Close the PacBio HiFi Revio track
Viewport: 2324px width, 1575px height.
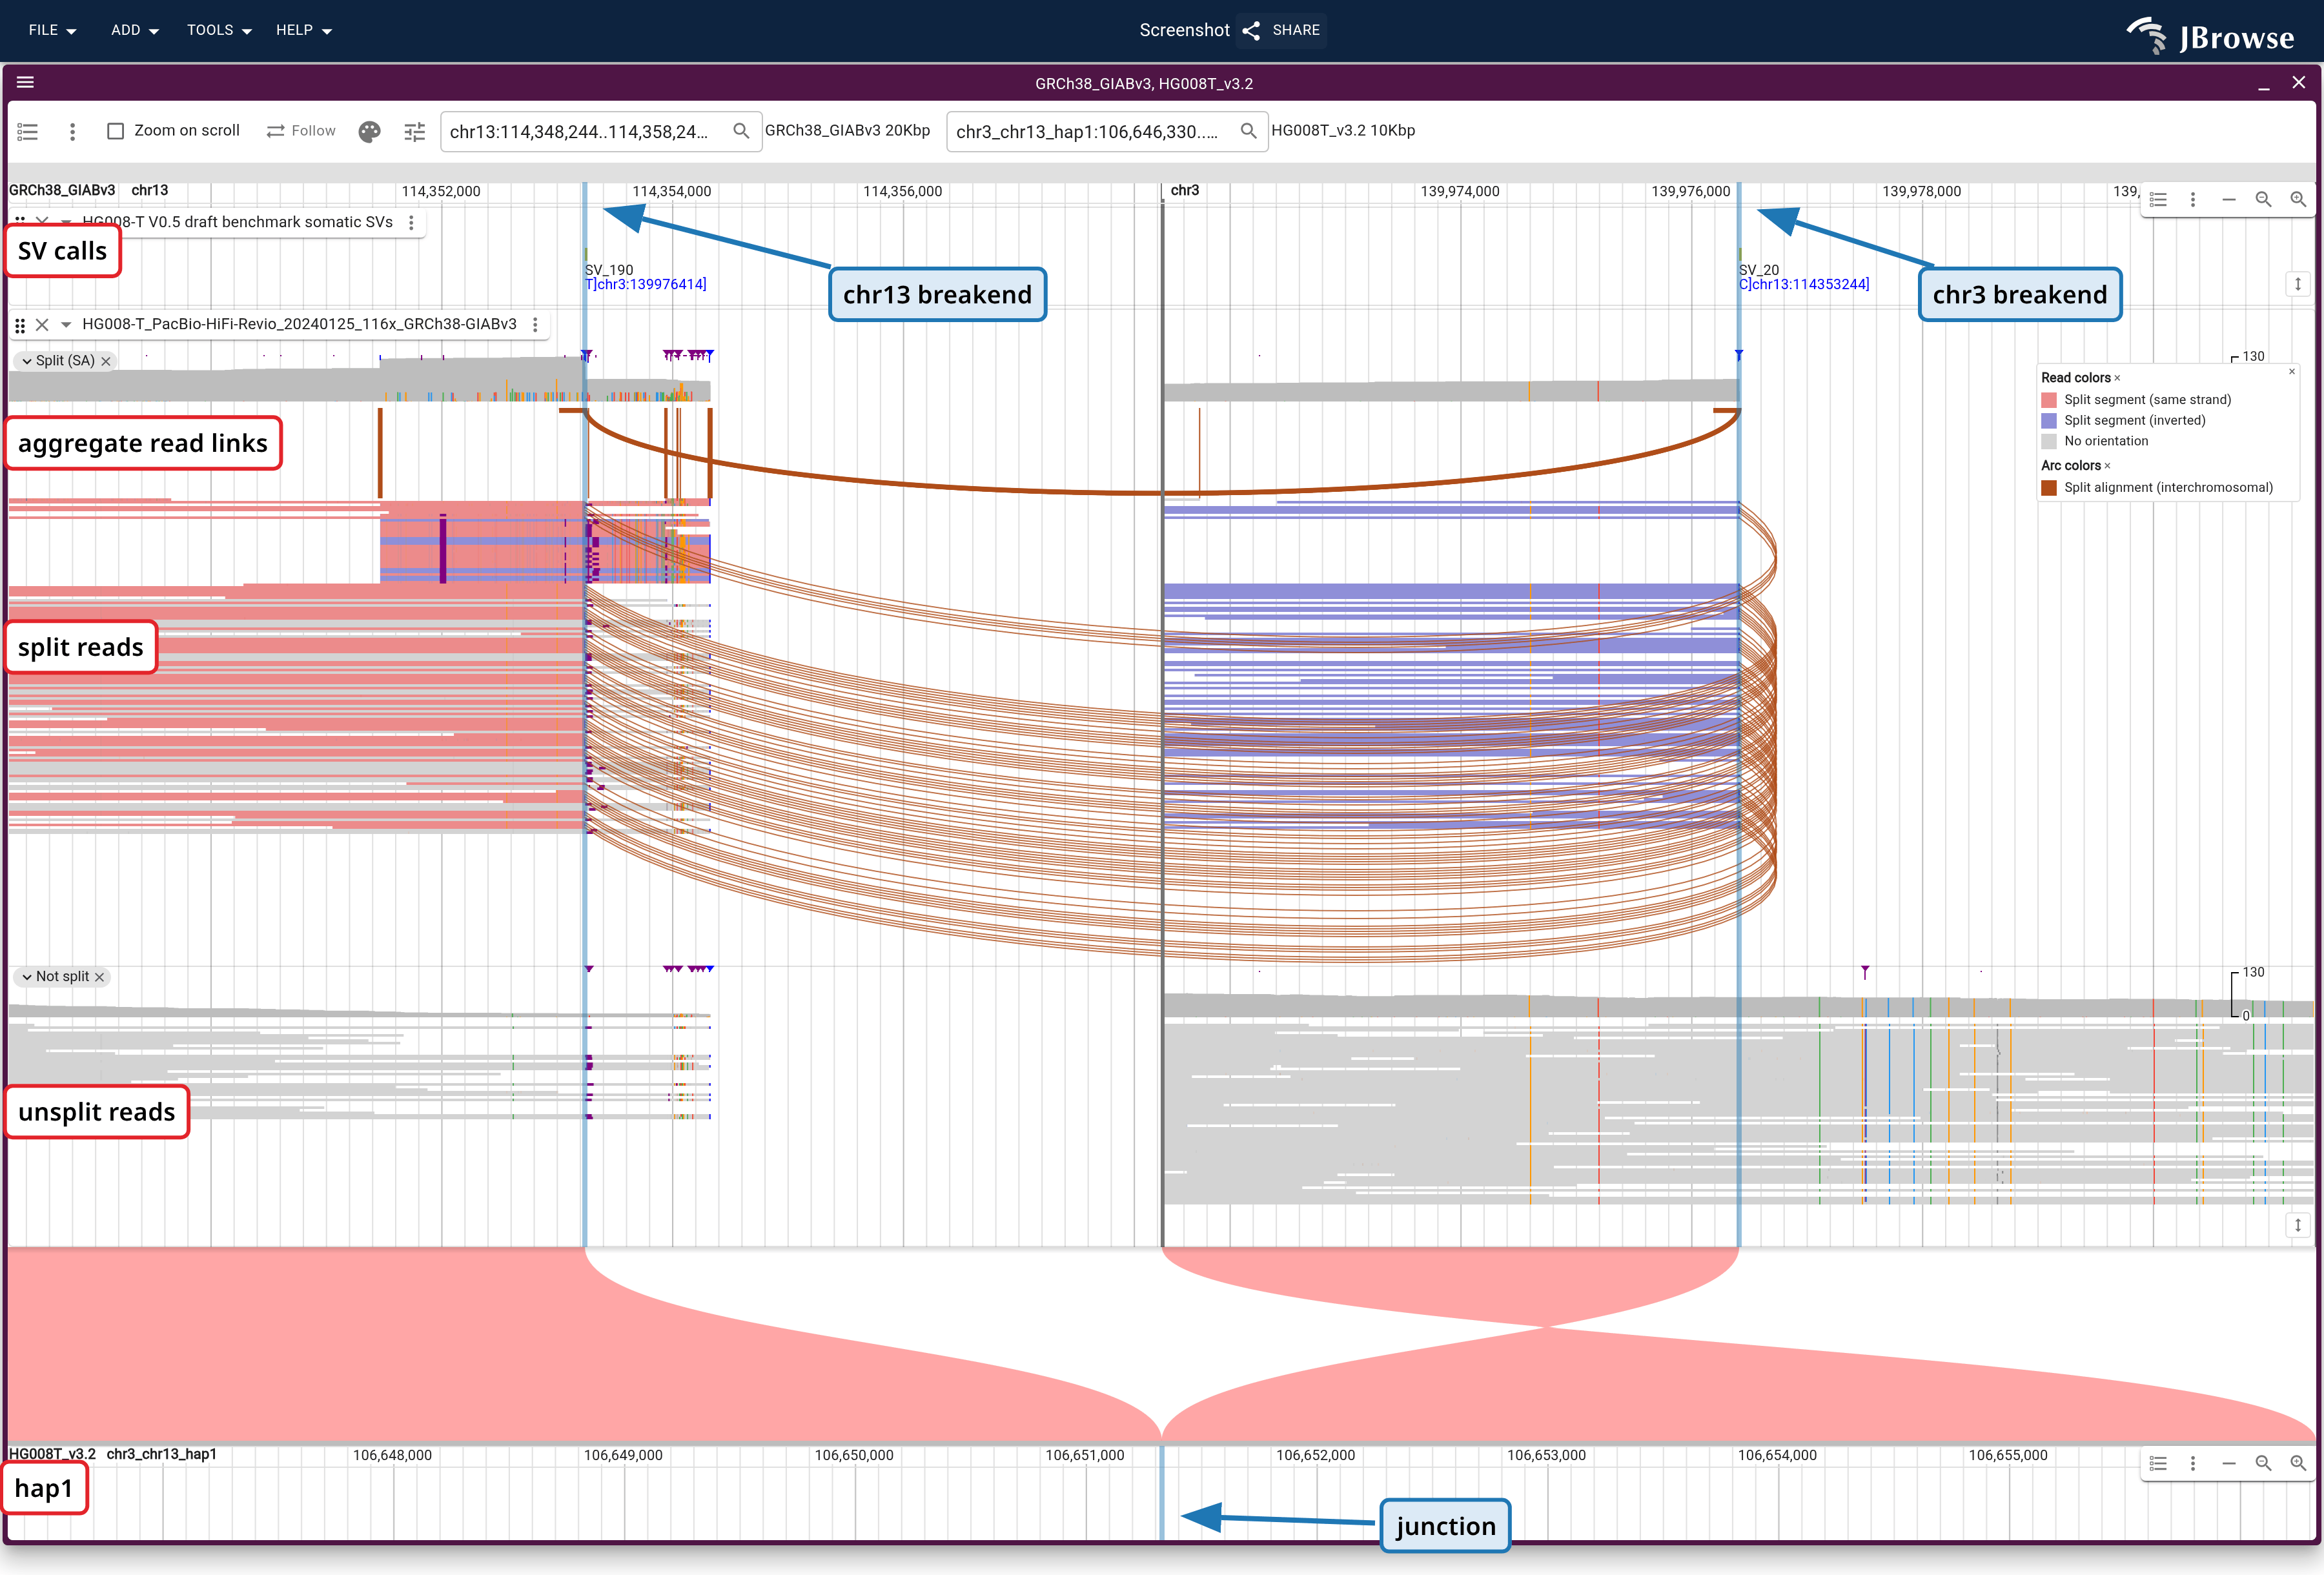coord(42,325)
